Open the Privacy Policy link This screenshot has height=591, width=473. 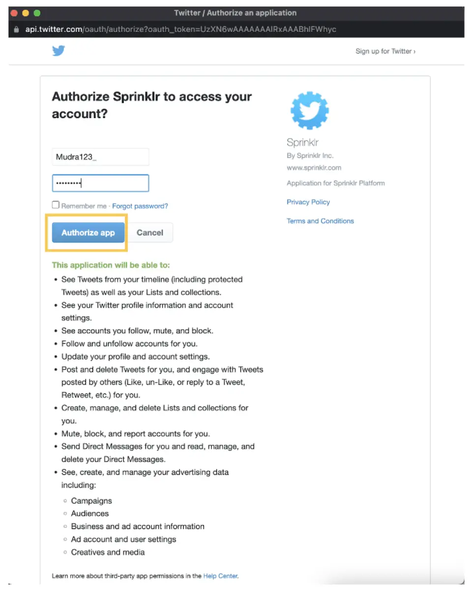tap(308, 202)
